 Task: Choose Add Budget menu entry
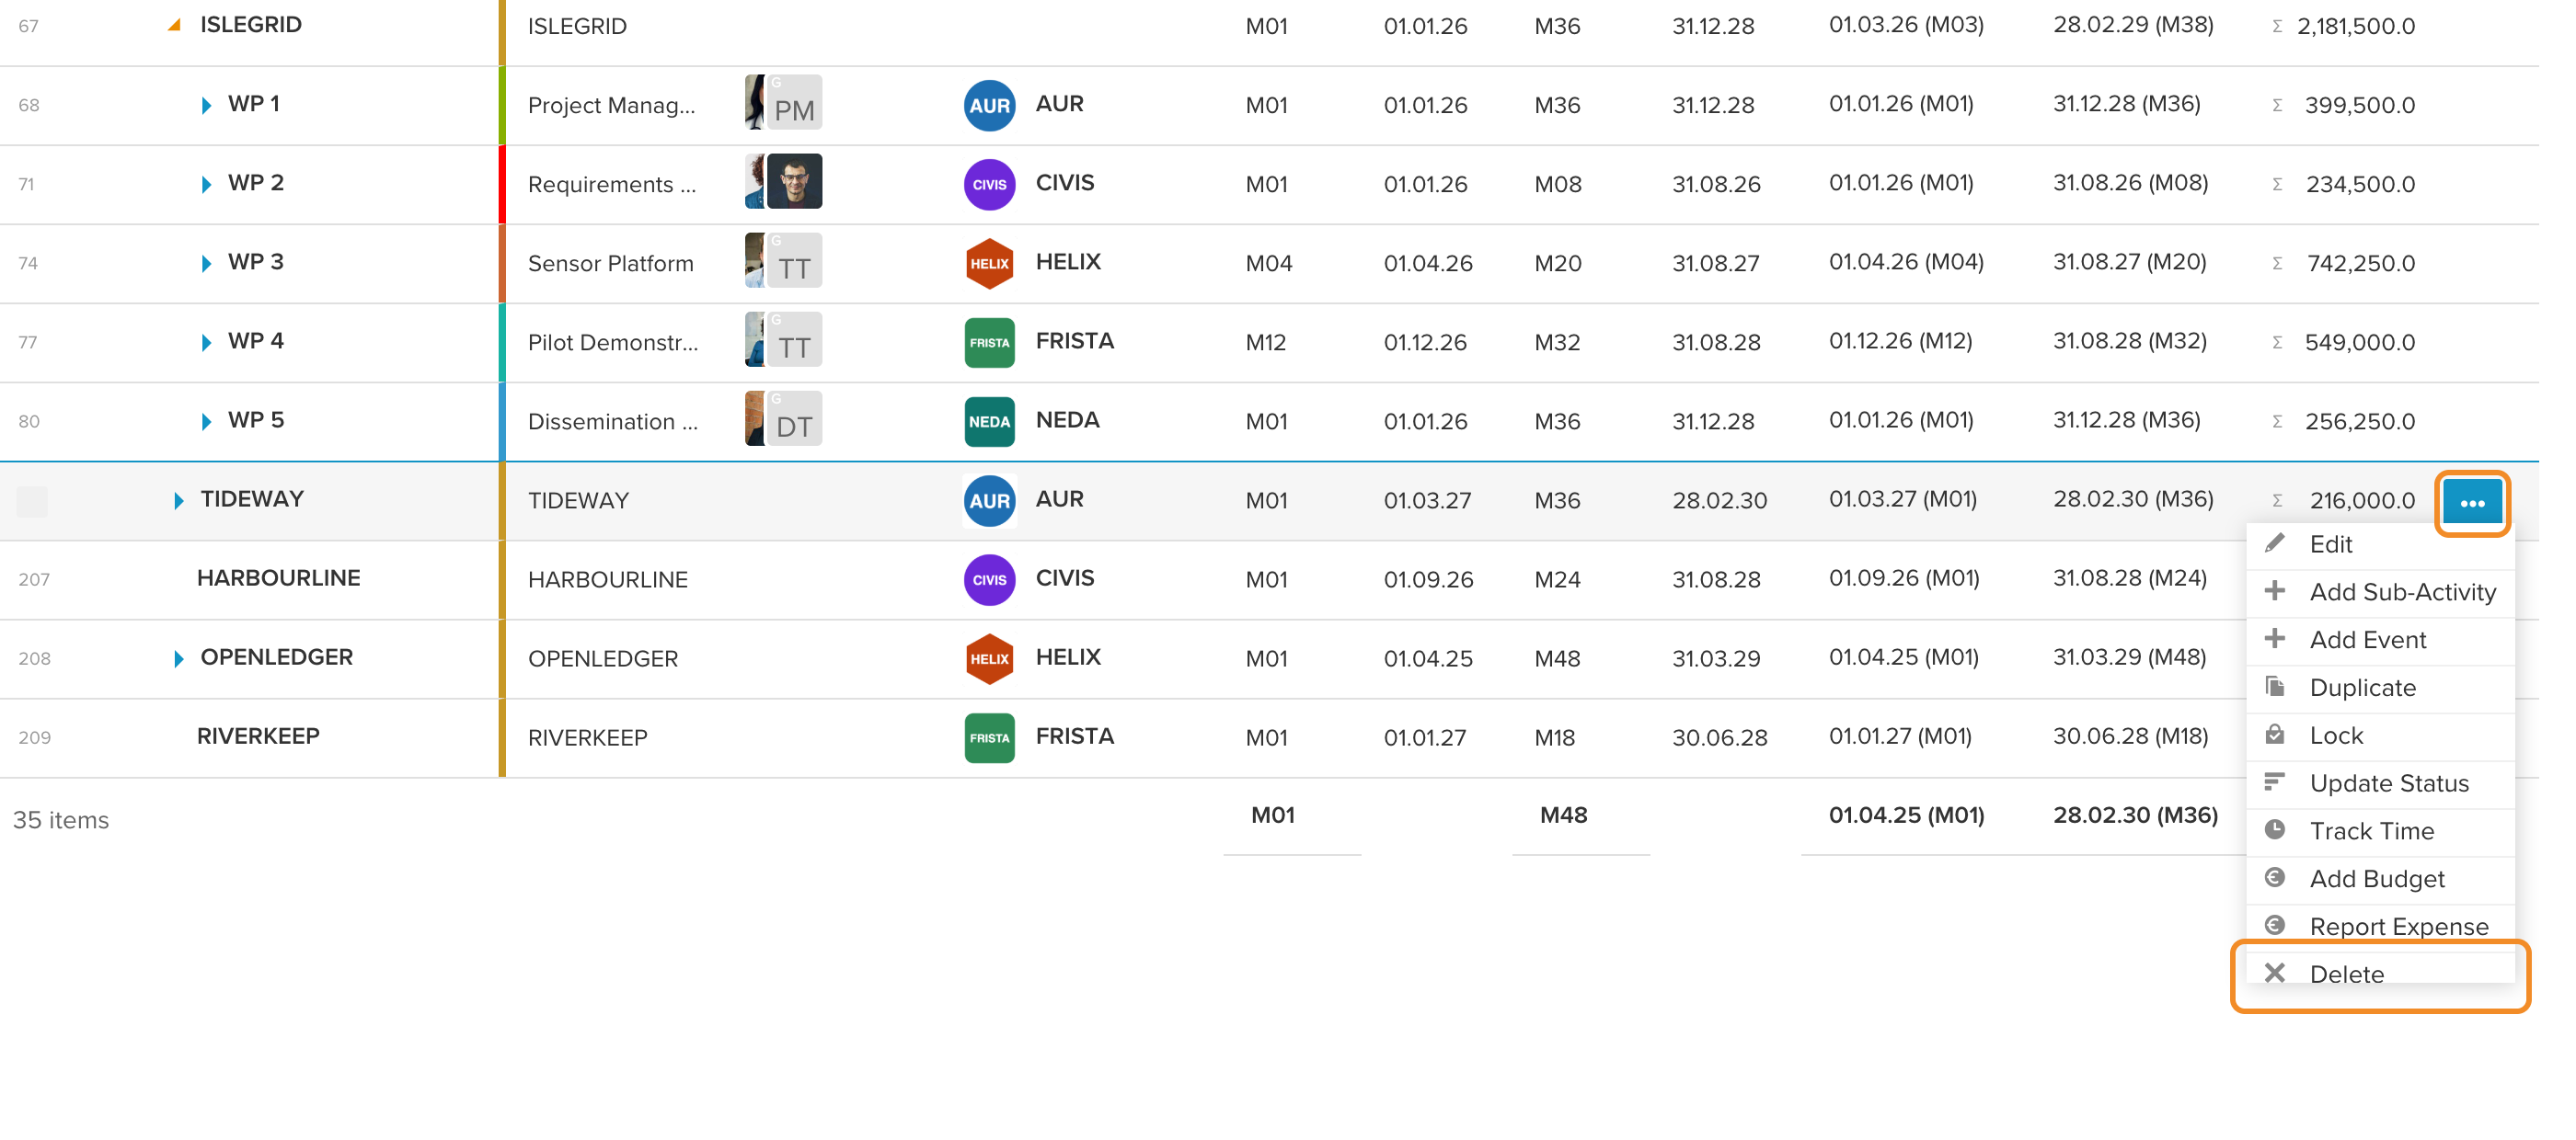2379,880
